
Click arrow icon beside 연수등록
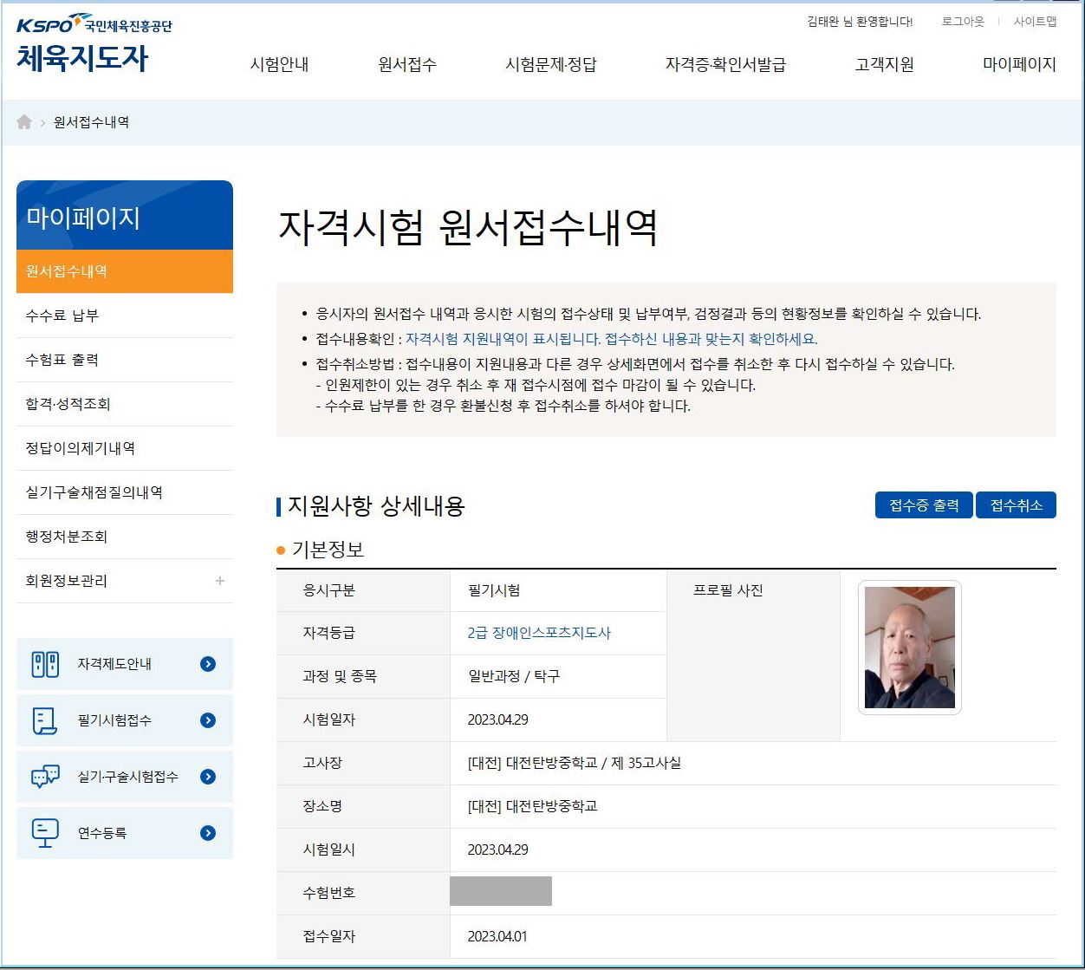pyautogui.click(x=208, y=833)
